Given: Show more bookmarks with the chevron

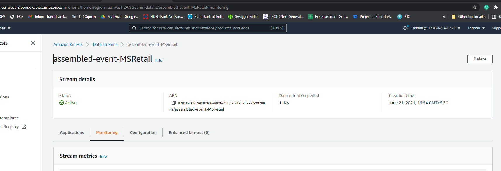Looking at the screenshot, I should tap(444, 17).
